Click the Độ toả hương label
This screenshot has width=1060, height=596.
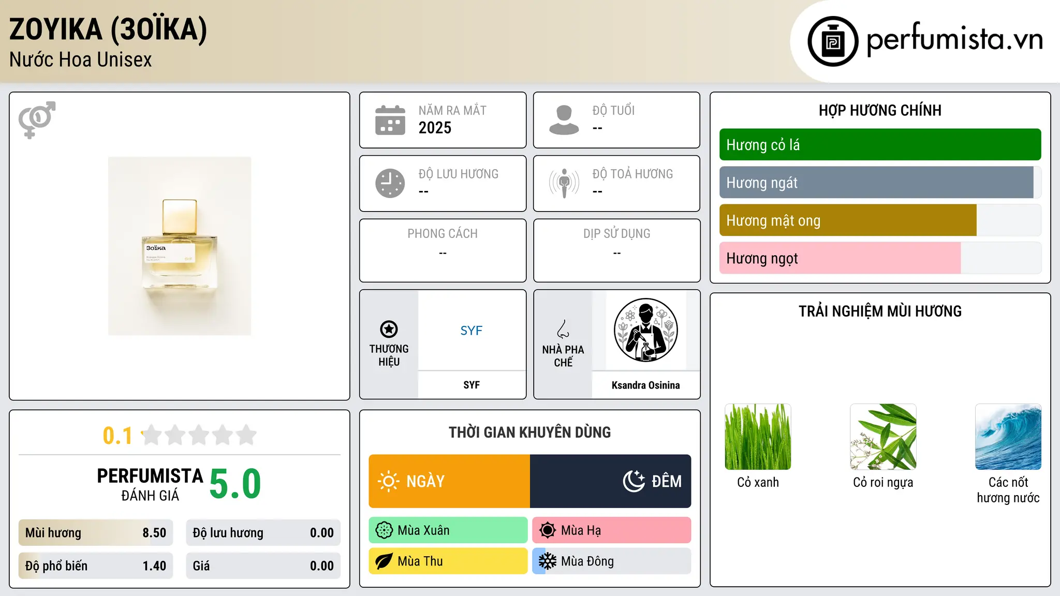632,174
